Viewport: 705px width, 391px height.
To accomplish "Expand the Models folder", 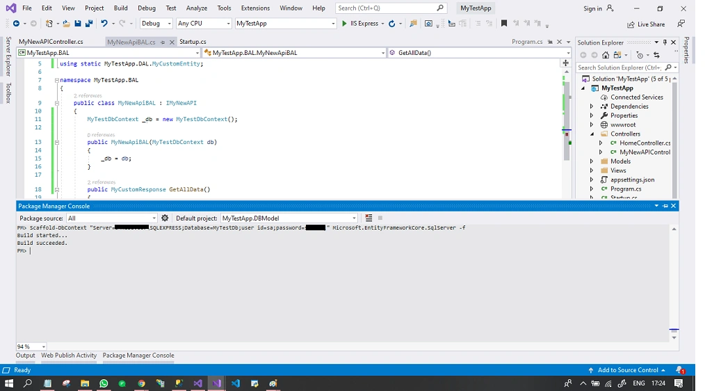I will point(592,161).
